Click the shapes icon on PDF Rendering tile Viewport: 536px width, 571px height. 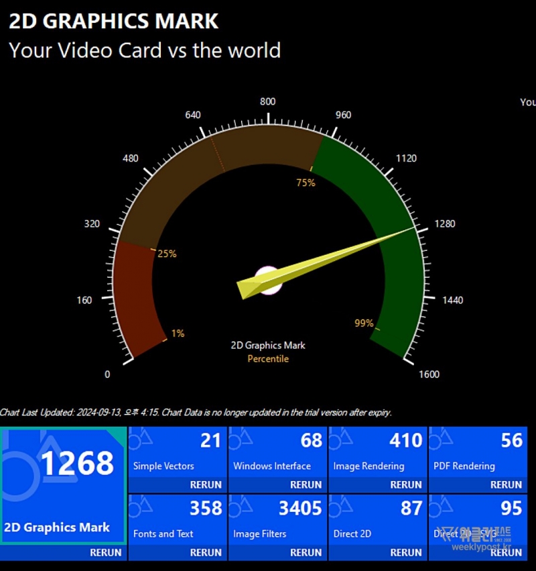click(441, 439)
